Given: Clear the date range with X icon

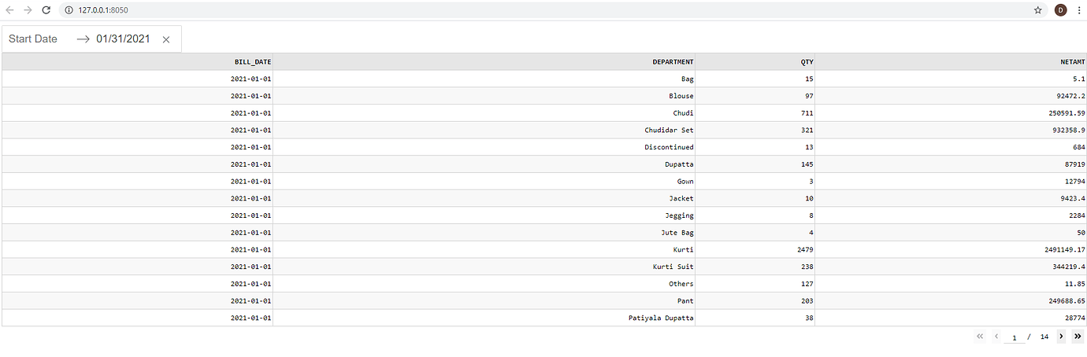Looking at the screenshot, I should coord(166,39).
